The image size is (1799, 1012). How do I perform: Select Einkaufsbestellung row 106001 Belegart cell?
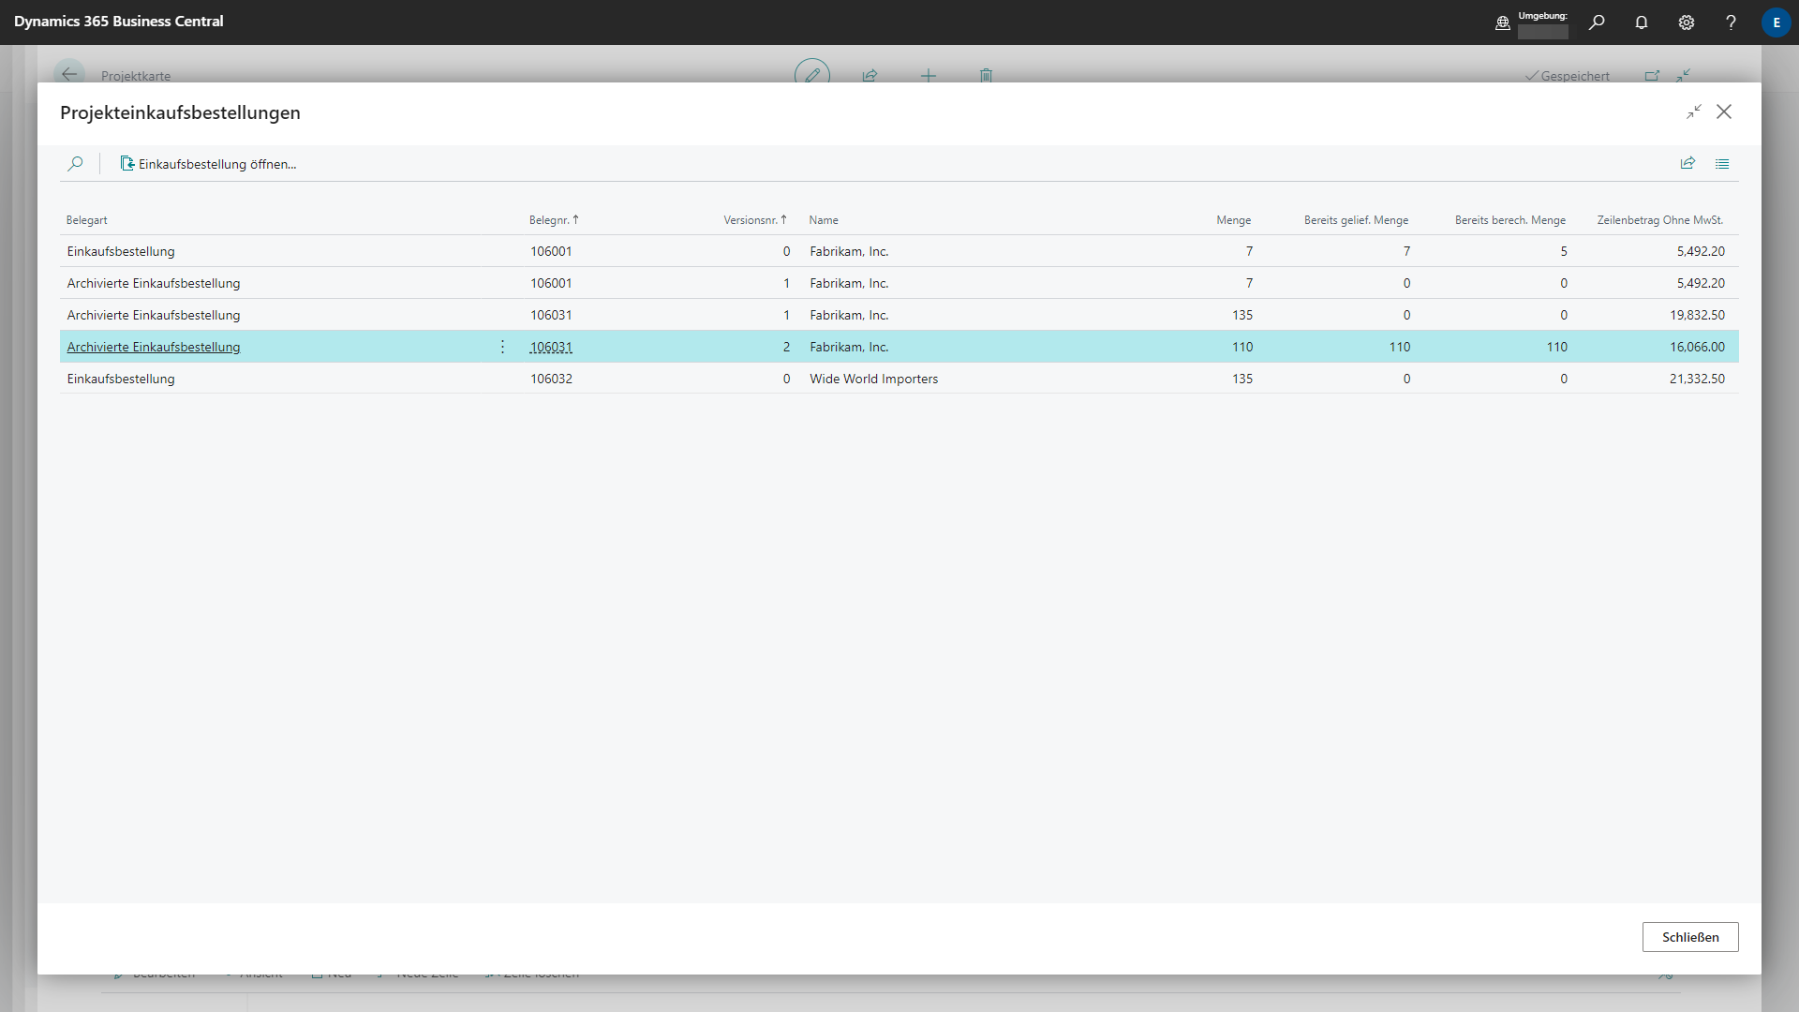coord(121,251)
